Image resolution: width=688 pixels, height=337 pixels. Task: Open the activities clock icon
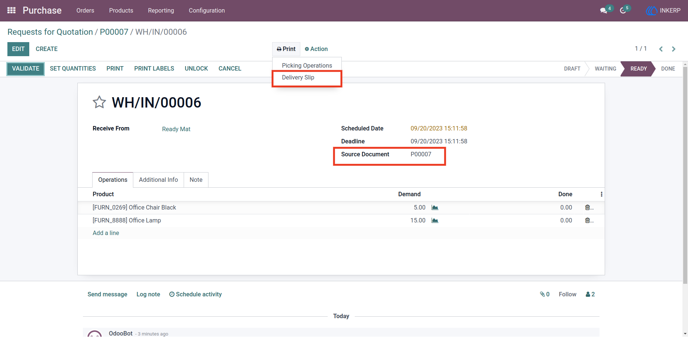623,10
